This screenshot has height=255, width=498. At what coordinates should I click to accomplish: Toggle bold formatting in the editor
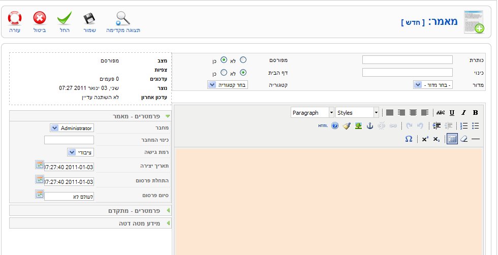pos(475,112)
